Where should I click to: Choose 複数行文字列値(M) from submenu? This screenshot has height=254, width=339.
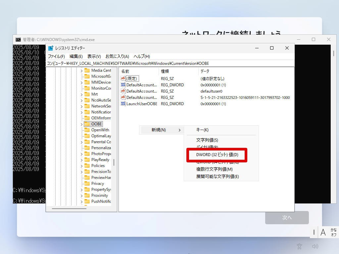pyautogui.click(x=221, y=169)
